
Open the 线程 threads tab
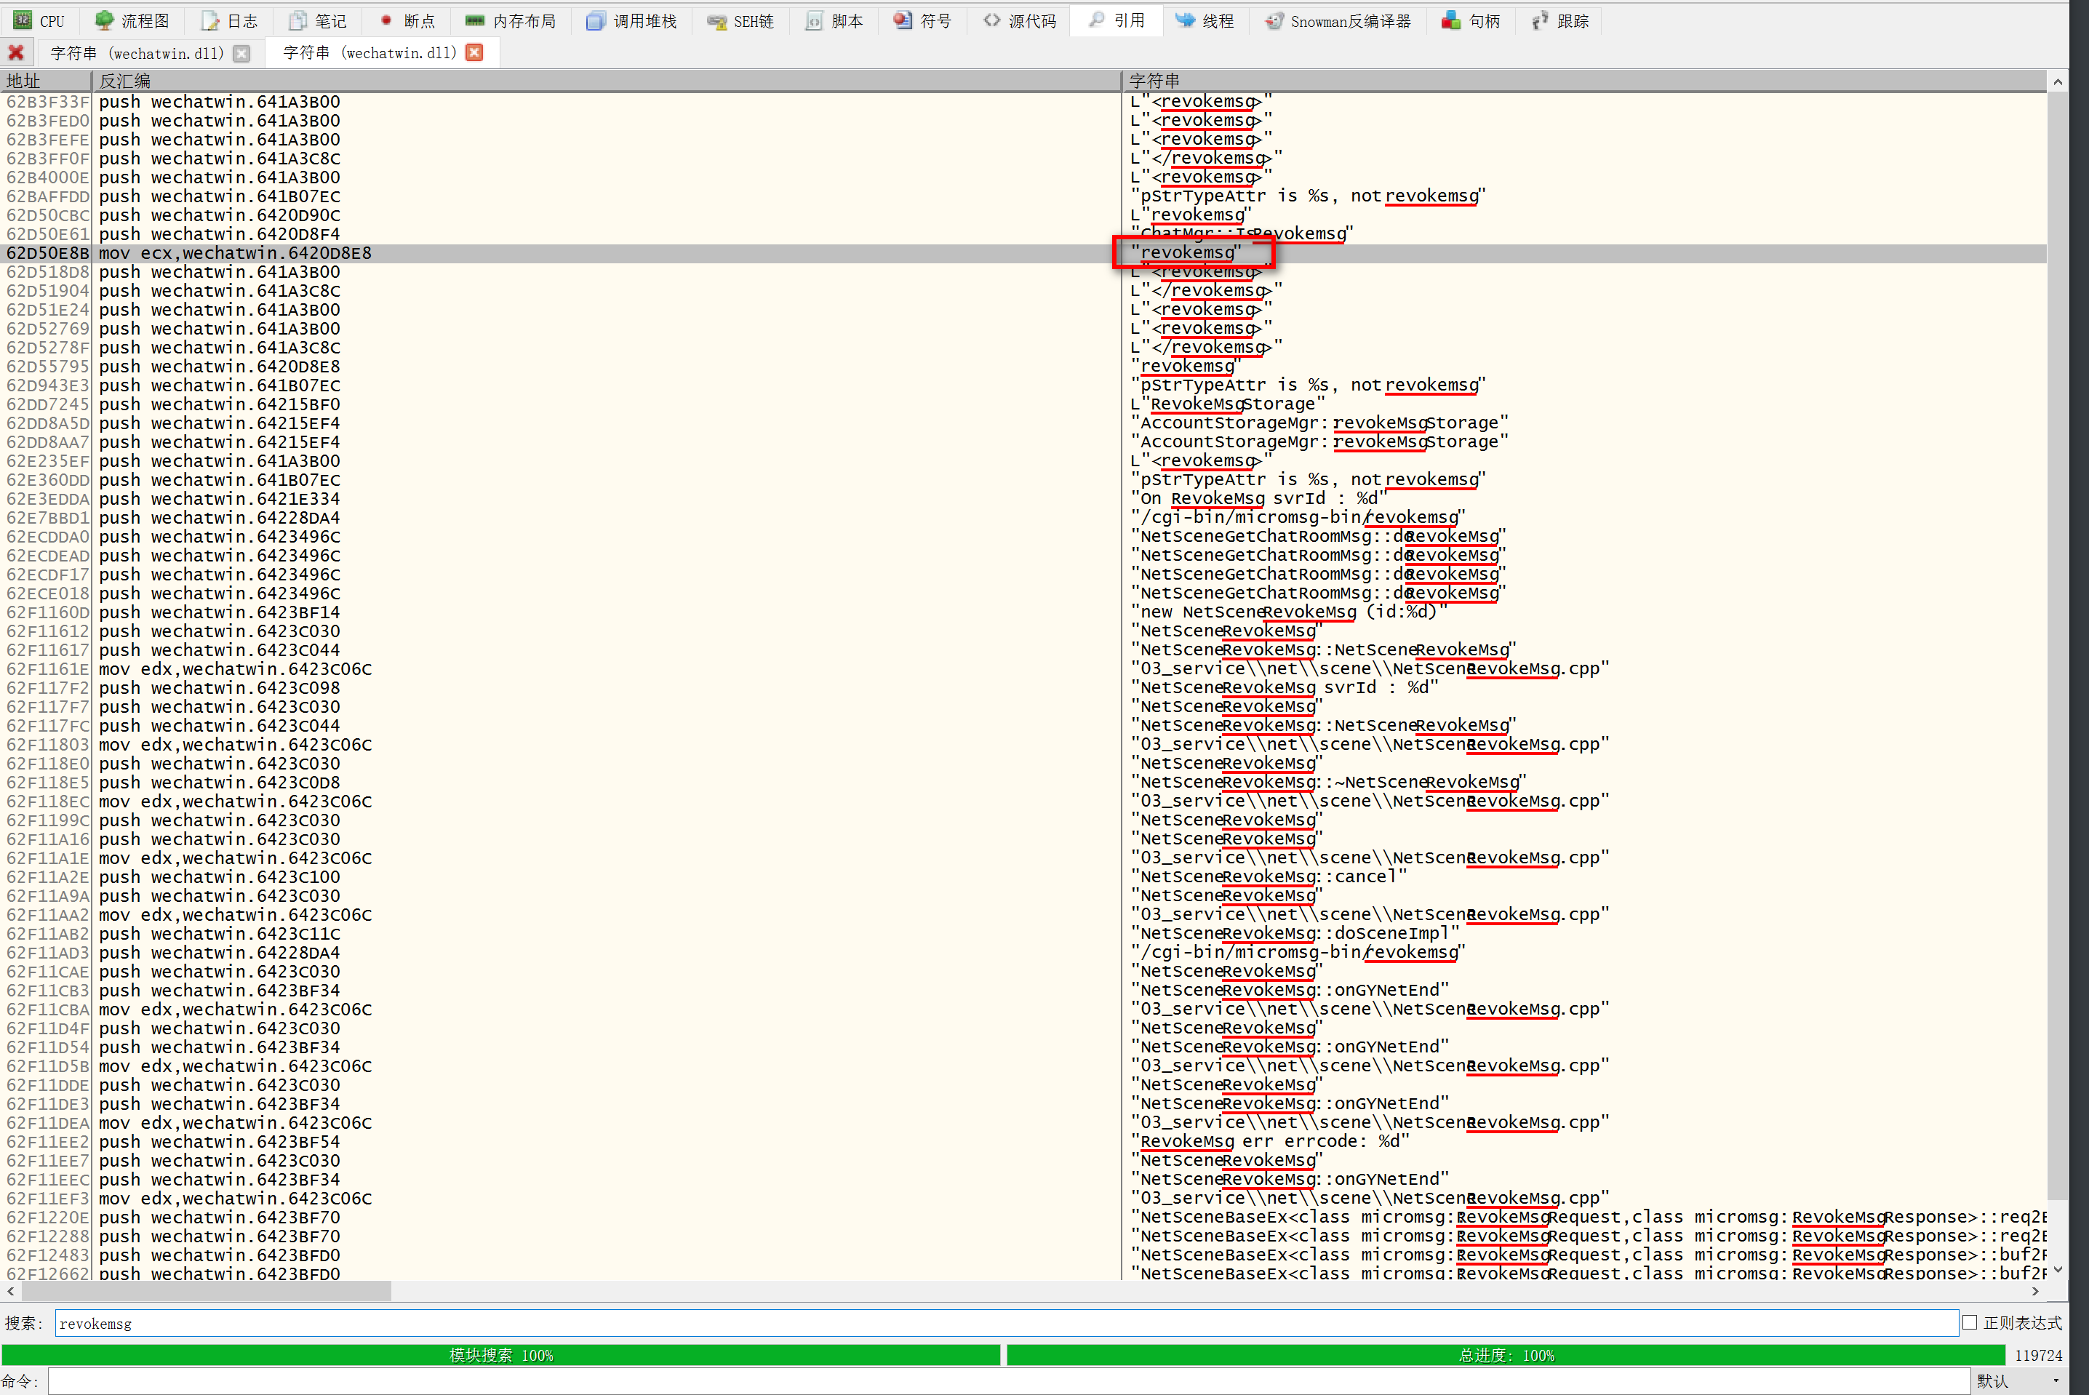coord(1205,20)
